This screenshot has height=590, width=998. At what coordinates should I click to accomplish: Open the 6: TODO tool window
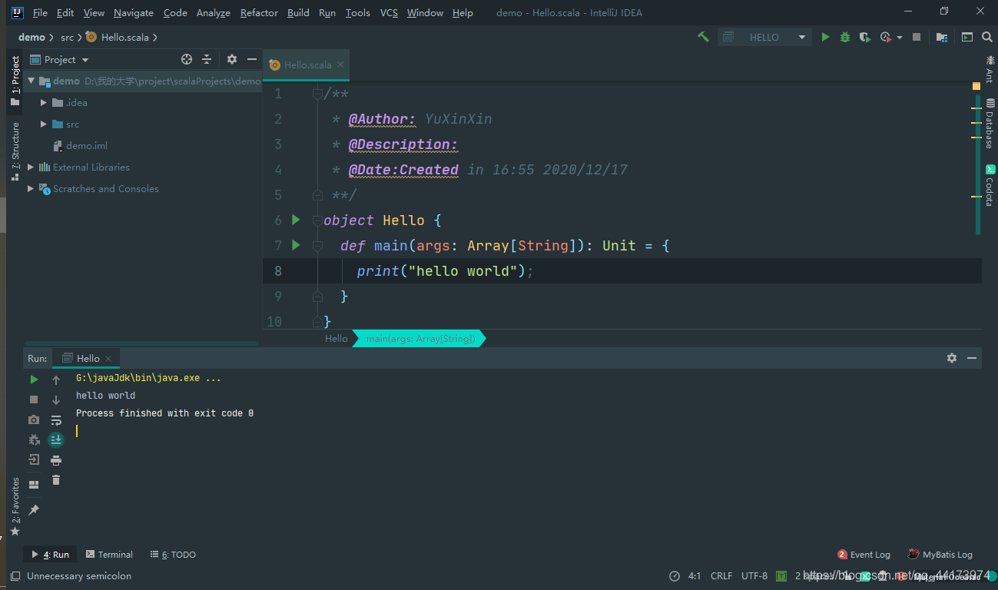tap(174, 554)
